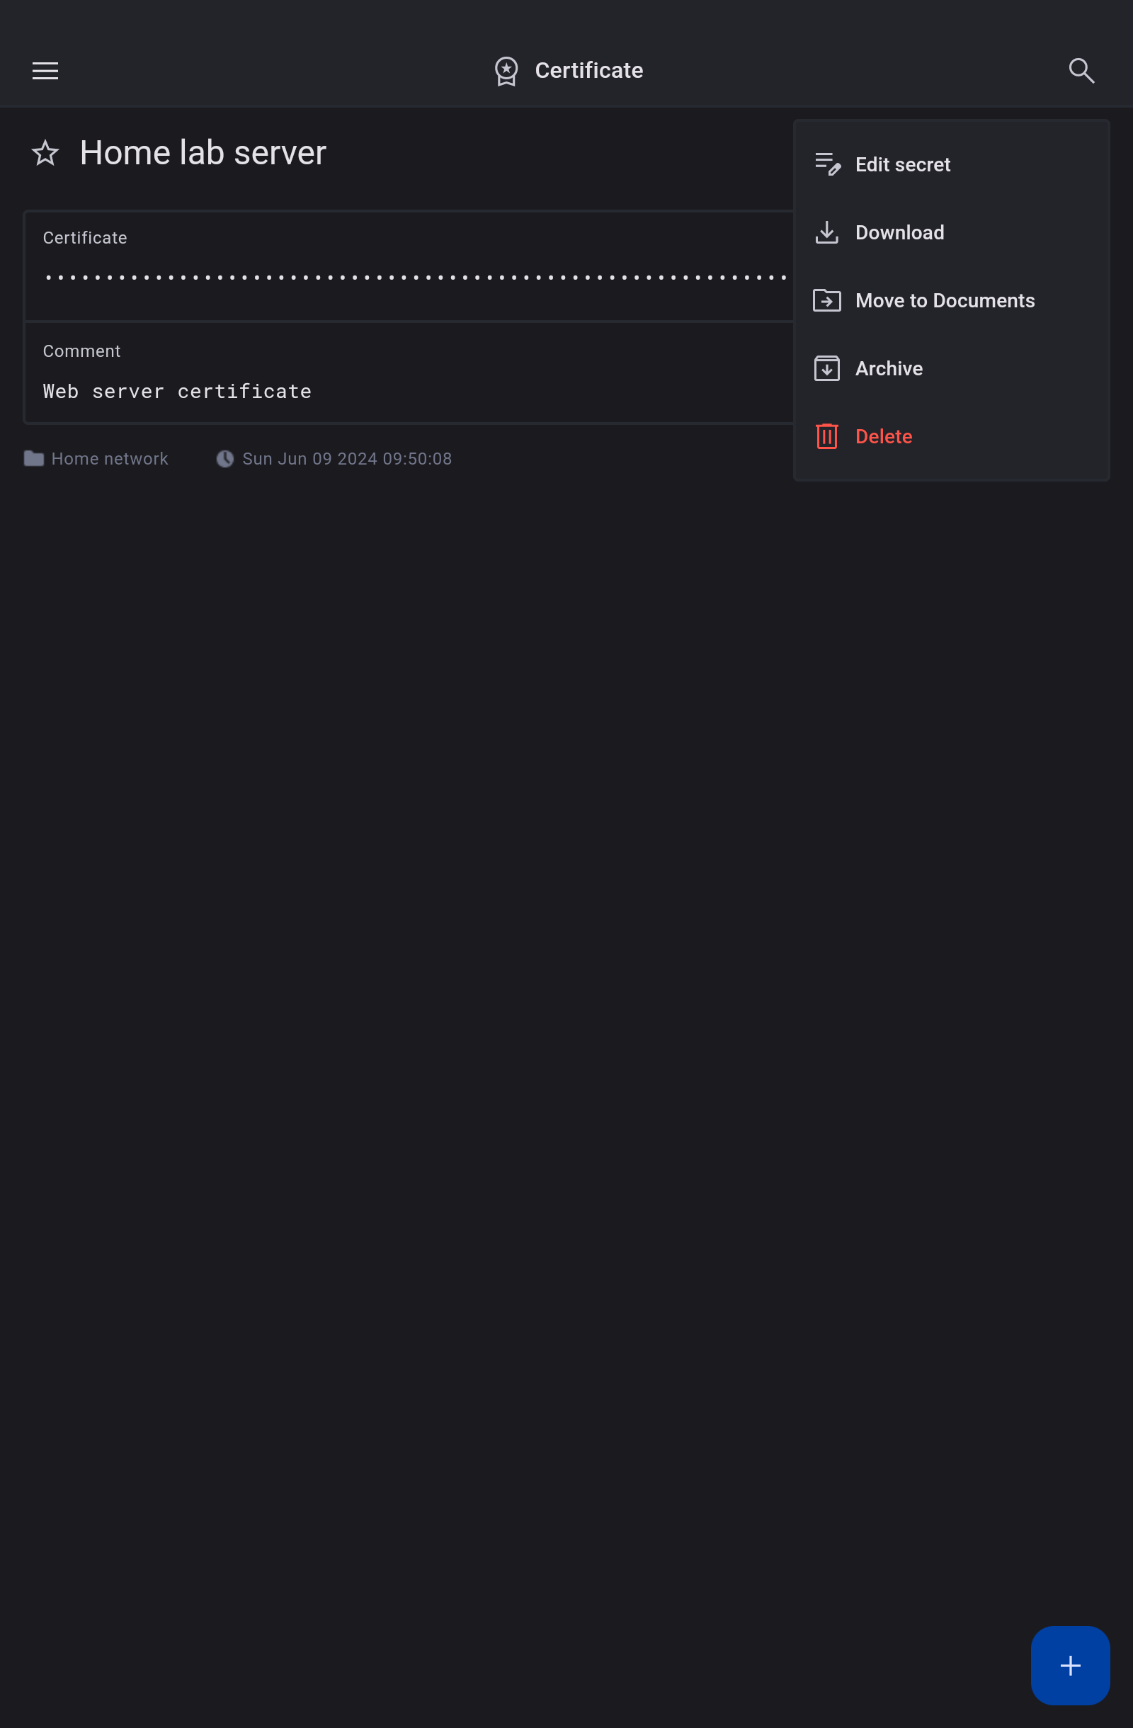Click the Home lab server title
The height and width of the screenshot is (1728, 1133).
203,152
